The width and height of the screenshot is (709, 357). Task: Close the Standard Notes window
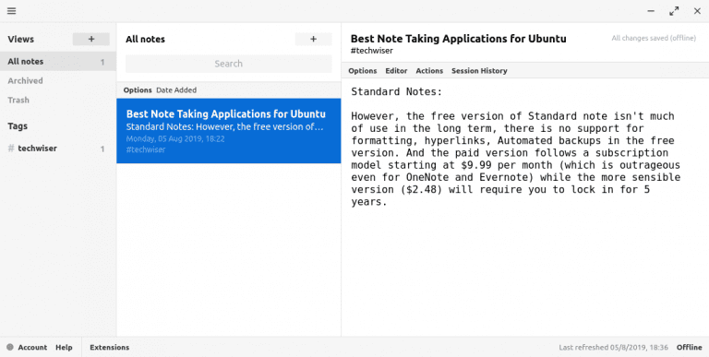pos(697,11)
